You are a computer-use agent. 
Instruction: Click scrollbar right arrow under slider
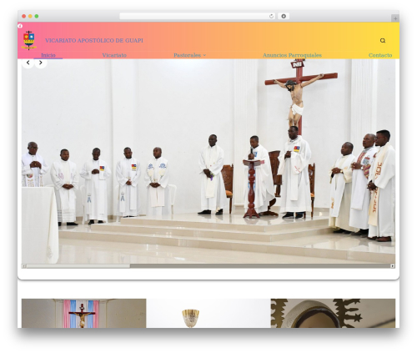coord(393,266)
